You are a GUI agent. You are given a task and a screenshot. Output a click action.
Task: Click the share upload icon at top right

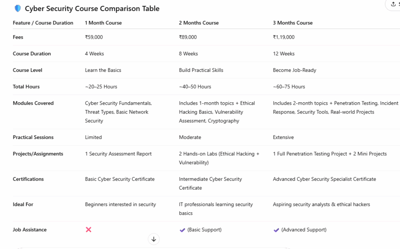pyautogui.click(x=393, y=4)
